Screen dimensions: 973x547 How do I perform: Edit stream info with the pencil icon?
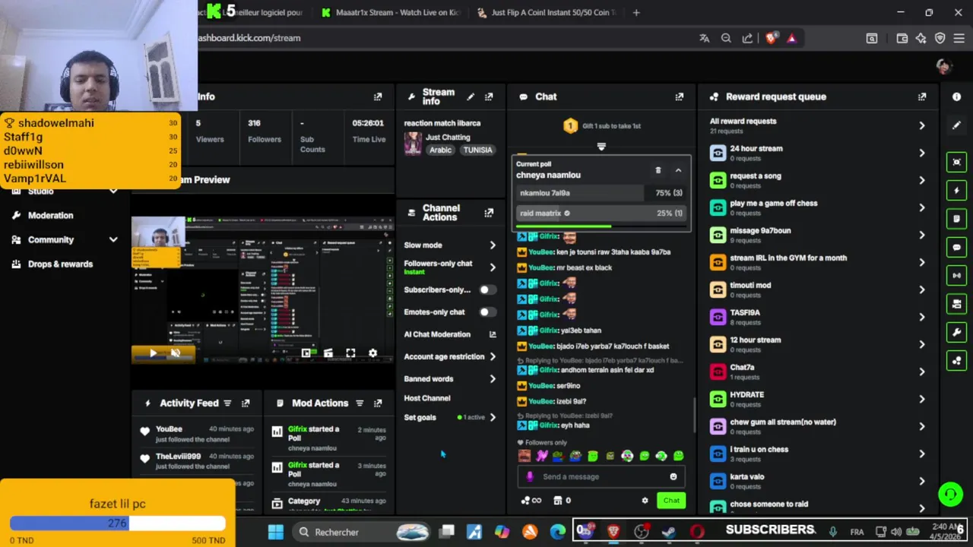(471, 96)
